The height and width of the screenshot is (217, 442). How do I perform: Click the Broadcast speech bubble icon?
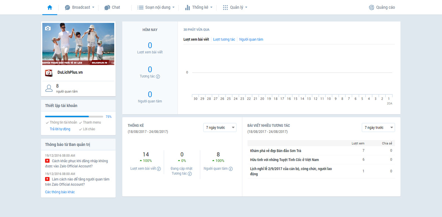67,7
